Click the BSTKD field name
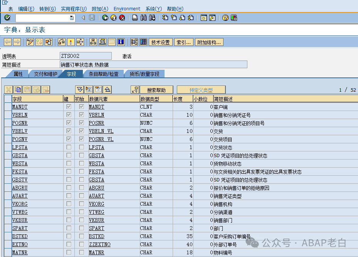Screen dimensions: 358x257 (20, 236)
